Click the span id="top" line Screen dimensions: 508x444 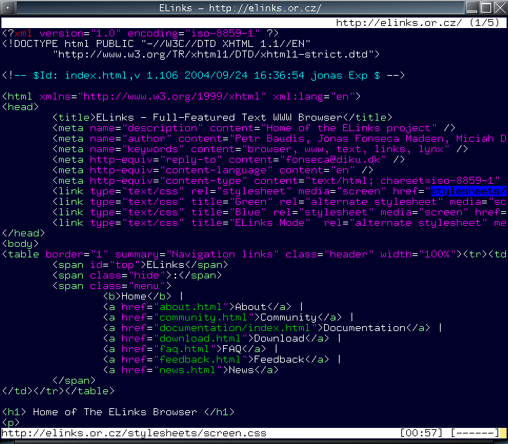140,265
